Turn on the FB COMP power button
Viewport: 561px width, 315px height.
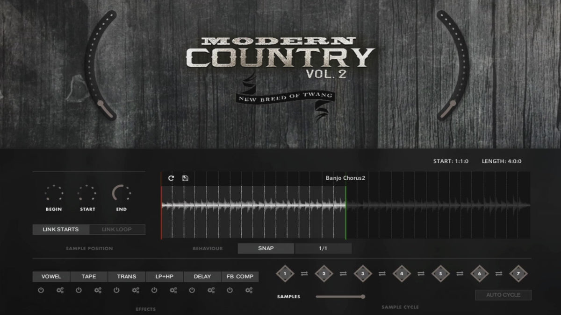230,290
